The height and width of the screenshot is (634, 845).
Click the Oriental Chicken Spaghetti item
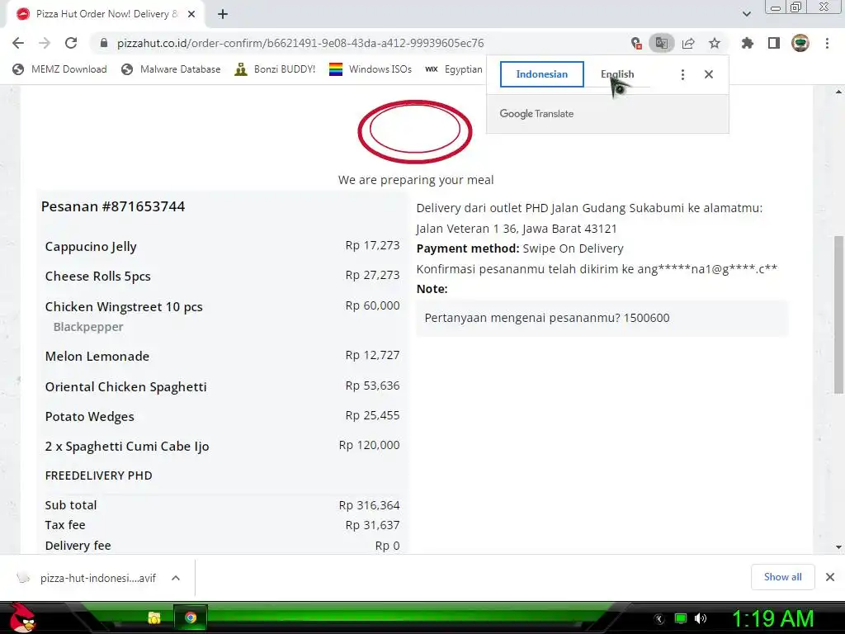tap(125, 386)
